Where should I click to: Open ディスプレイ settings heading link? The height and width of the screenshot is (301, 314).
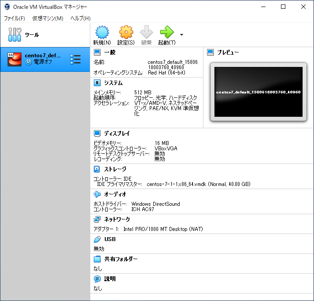tap(117, 133)
